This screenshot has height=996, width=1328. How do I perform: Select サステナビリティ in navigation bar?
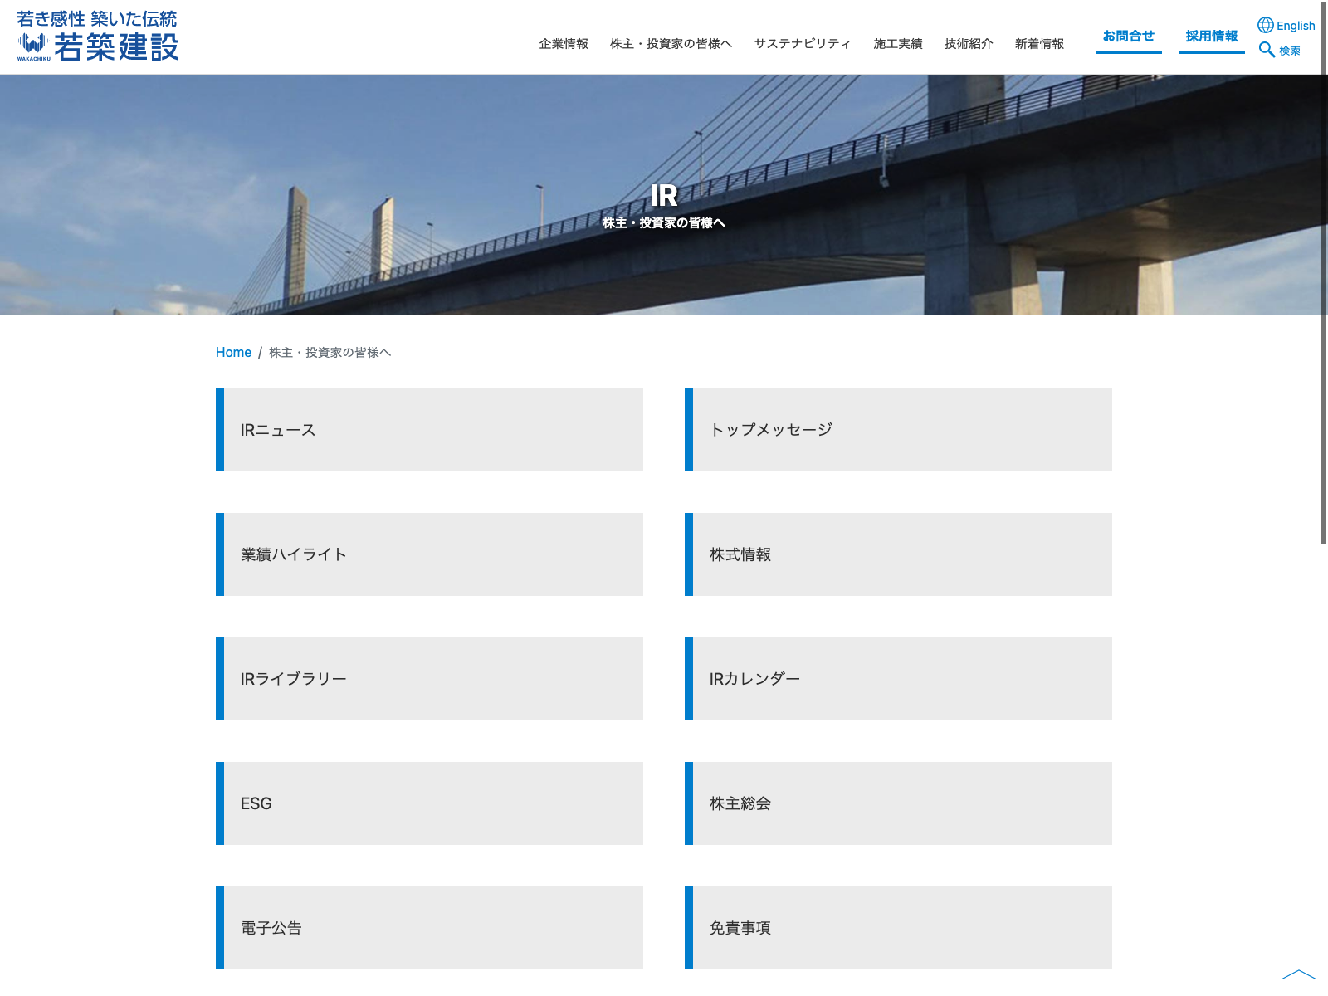[x=803, y=44]
